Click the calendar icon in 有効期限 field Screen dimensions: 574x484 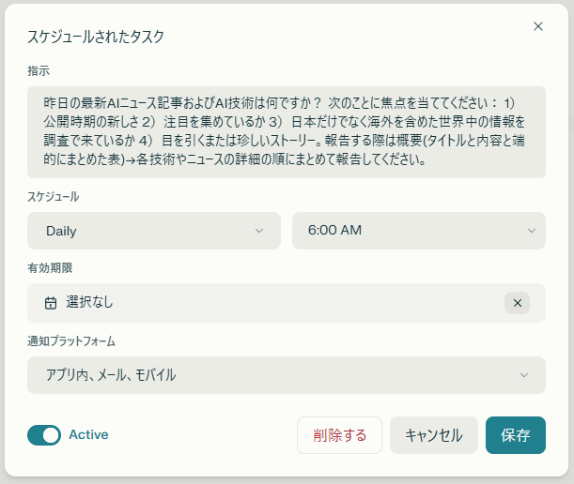pos(51,303)
